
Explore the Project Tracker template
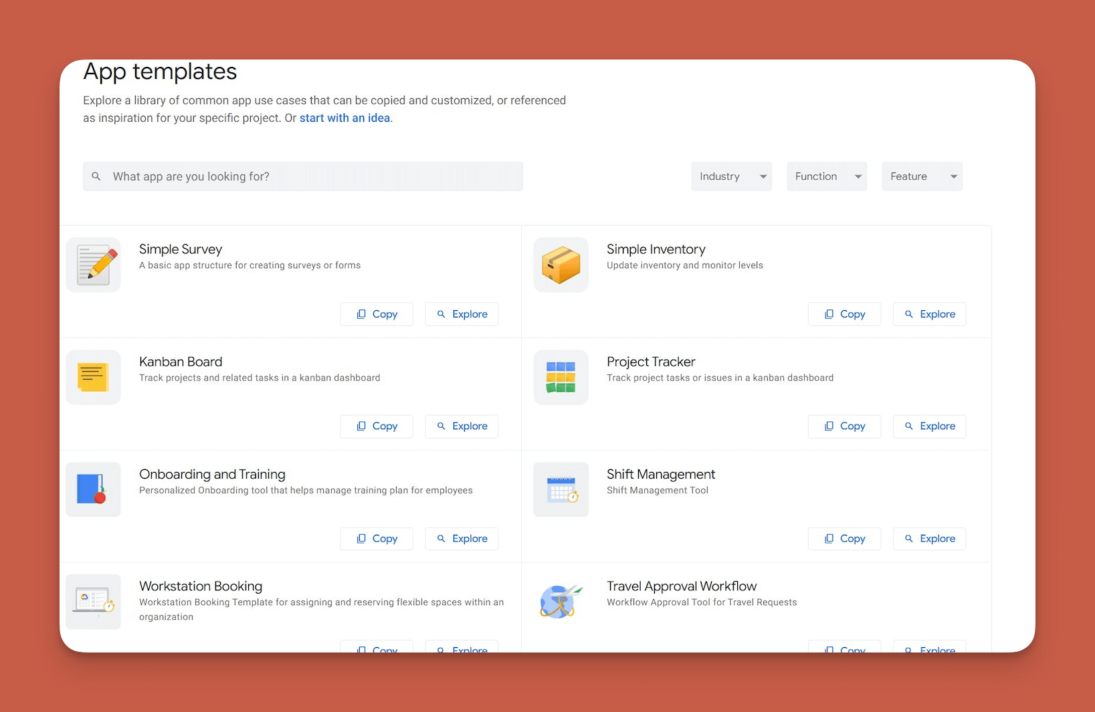pos(929,427)
